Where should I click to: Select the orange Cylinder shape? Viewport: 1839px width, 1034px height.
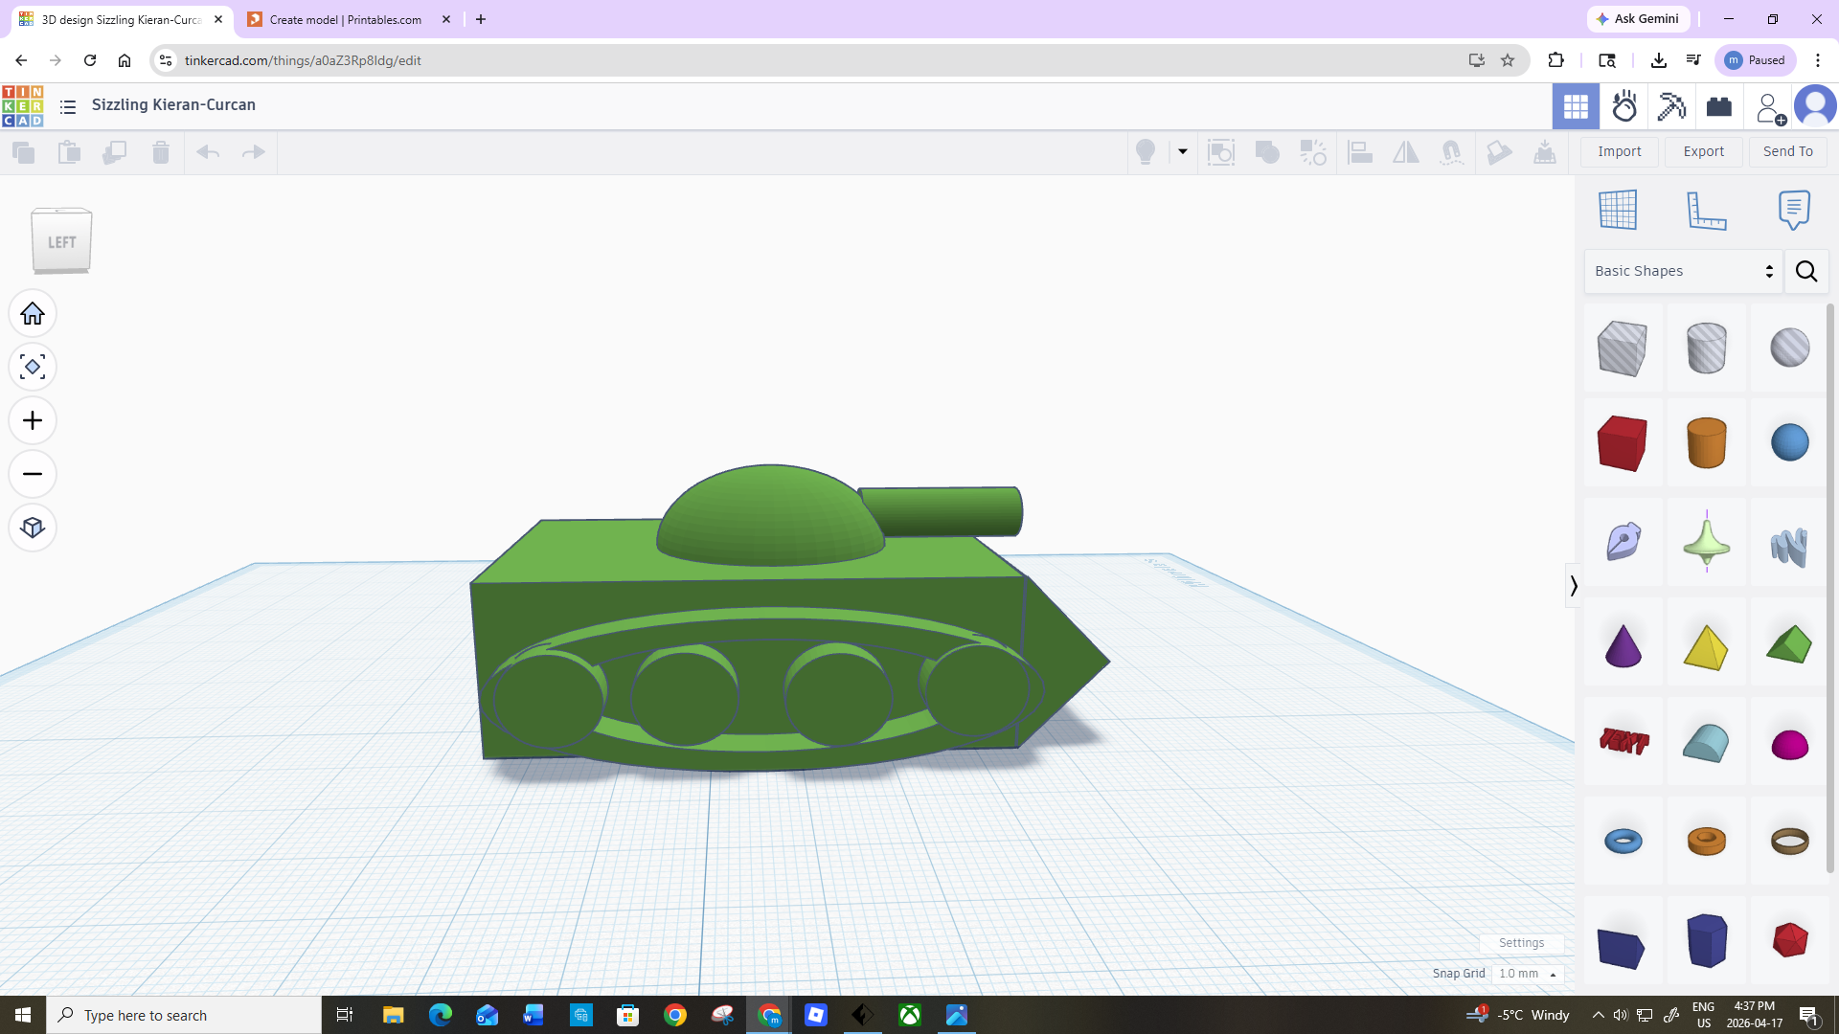1706,443
